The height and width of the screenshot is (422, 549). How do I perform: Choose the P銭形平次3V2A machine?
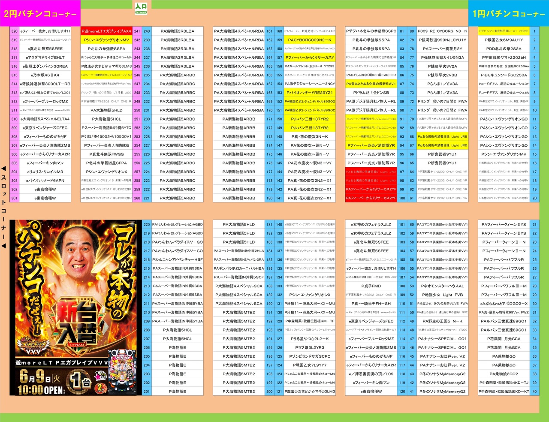(442, 66)
